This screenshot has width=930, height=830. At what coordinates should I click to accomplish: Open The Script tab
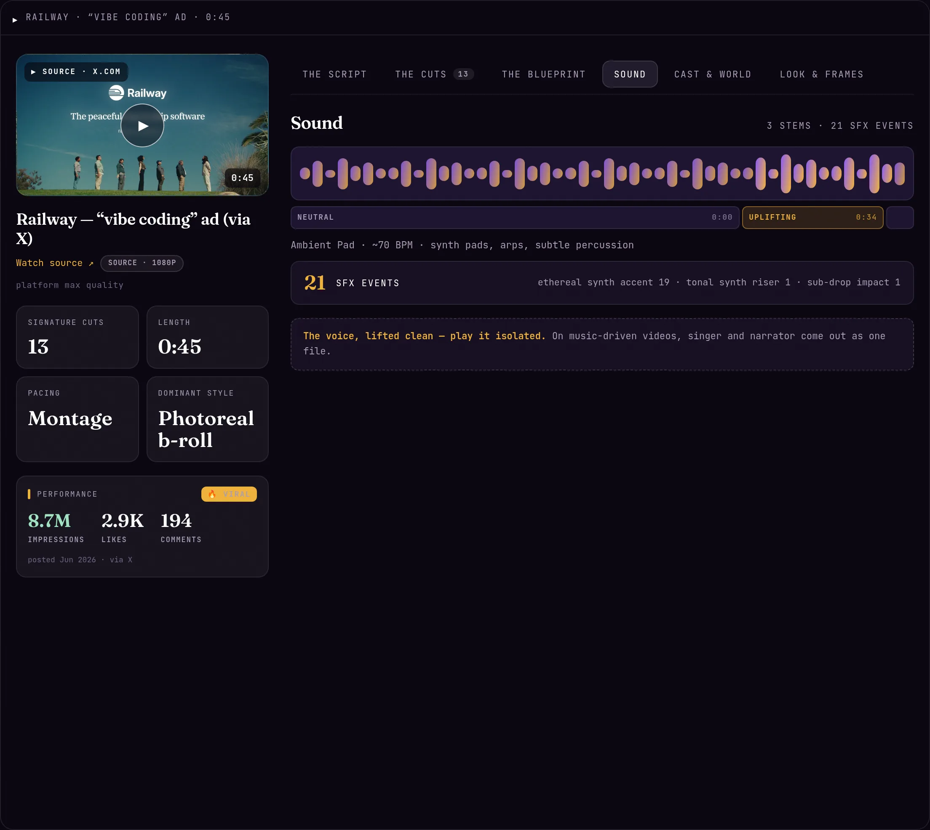click(334, 74)
